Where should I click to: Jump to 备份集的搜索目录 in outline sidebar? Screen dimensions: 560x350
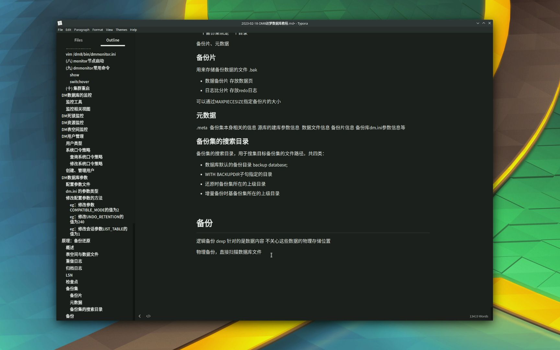(86, 309)
